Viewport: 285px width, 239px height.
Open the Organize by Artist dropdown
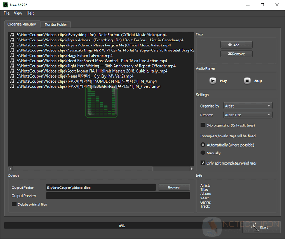click(x=248, y=106)
